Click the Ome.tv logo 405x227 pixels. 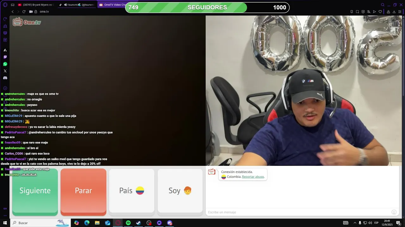point(27,22)
